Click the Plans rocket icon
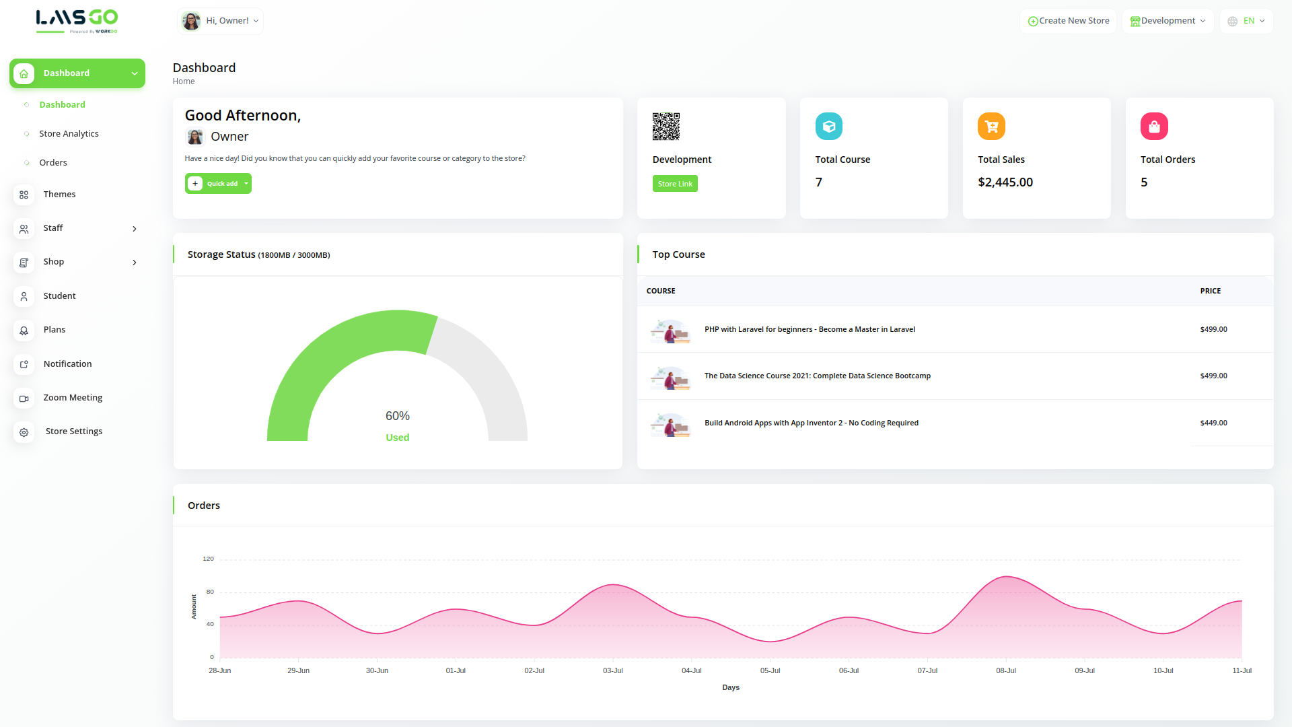The height and width of the screenshot is (727, 1292). (x=24, y=331)
